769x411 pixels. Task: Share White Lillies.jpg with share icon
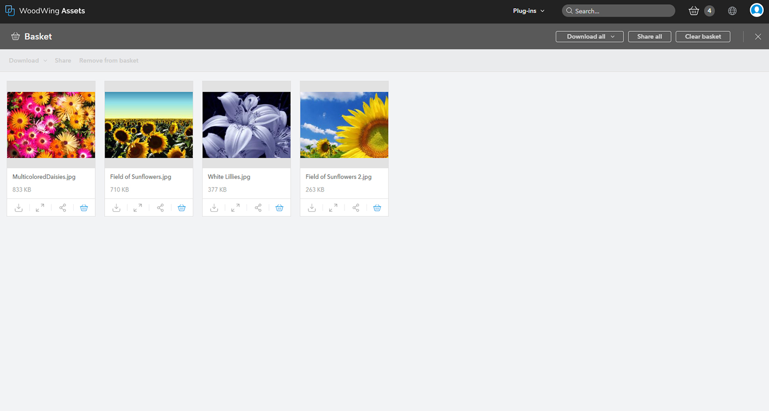click(258, 208)
